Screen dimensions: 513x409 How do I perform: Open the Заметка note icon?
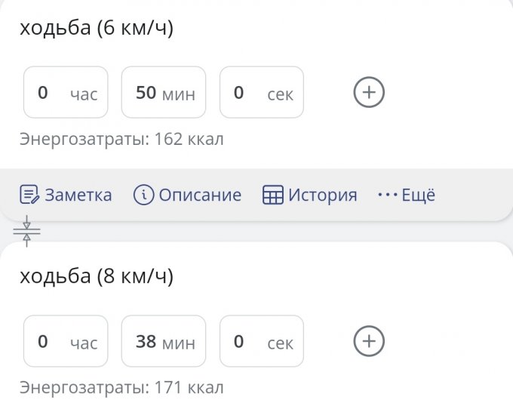coord(29,195)
